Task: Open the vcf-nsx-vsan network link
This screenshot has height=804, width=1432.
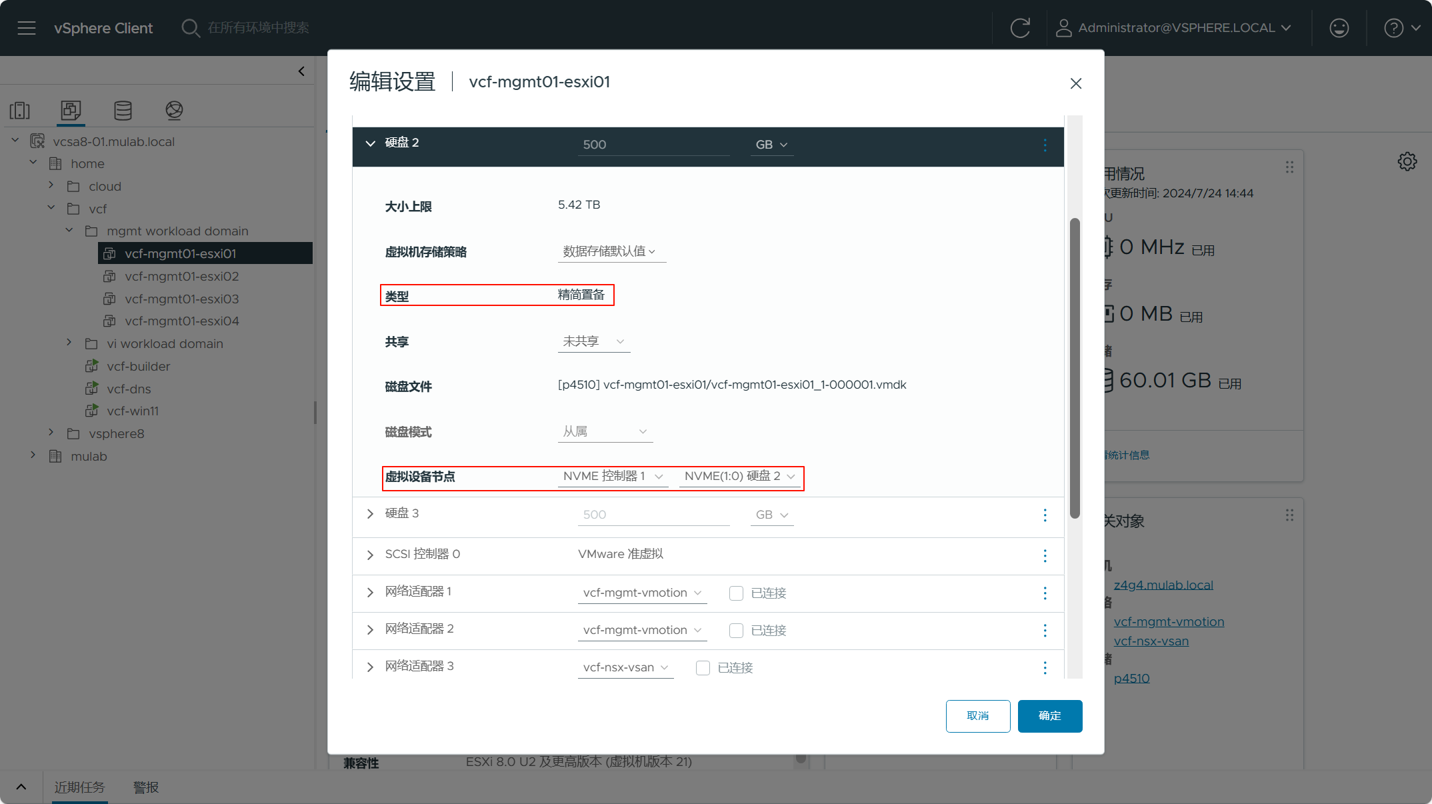Action: pyautogui.click(x=1151, y=641)
